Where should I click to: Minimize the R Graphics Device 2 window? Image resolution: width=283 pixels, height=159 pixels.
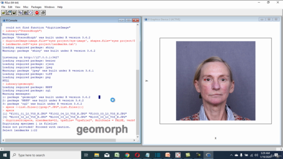click(x=262, y=19)
